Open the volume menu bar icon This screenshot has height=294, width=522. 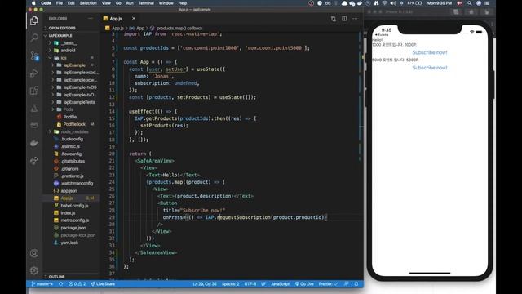393,3
